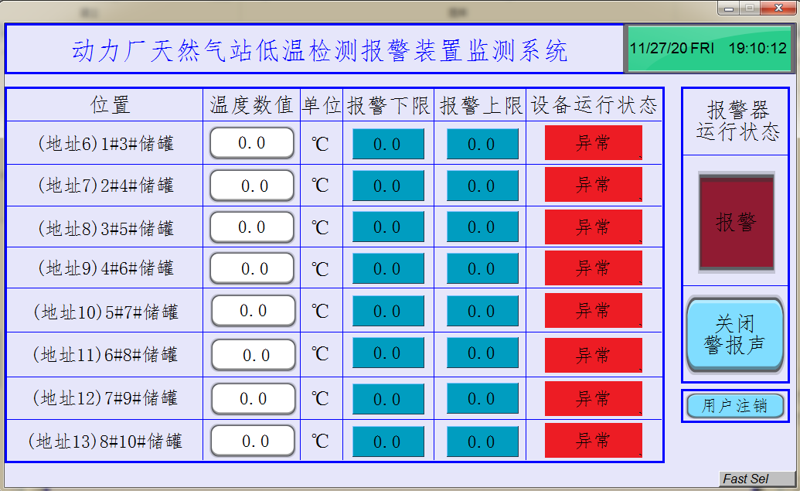Viewport: 800px width, 491px height.
Task: Close the window with red X button
Action: pos(776,8)
